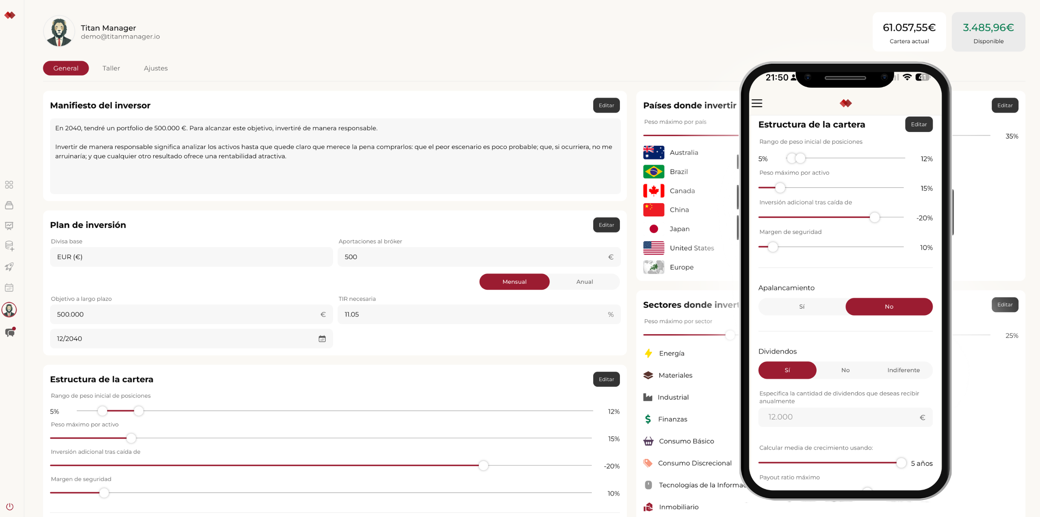Switch contribution frequency to Anual
This screenshot has height=517, width=1040.
(584, 281)
